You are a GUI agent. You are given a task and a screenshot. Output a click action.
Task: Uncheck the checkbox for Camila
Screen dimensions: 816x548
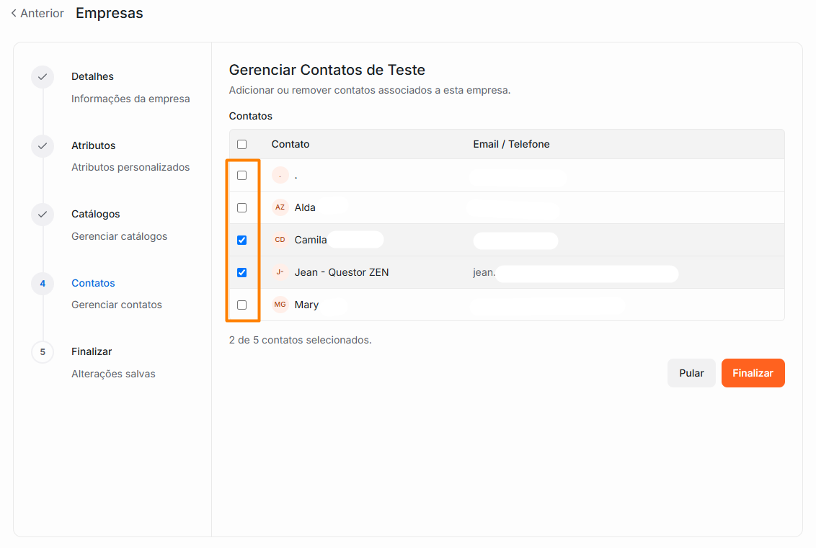242,240
